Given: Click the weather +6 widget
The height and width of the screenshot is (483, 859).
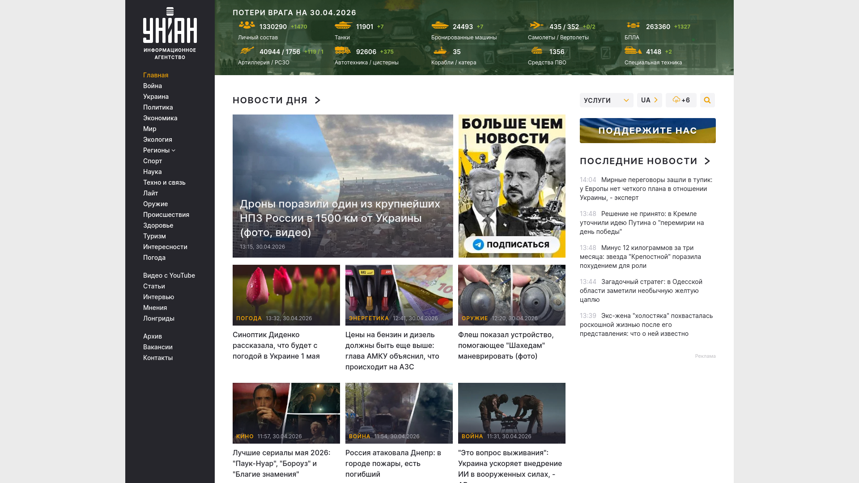Looking at the screenshot, I should click(681, 100).
